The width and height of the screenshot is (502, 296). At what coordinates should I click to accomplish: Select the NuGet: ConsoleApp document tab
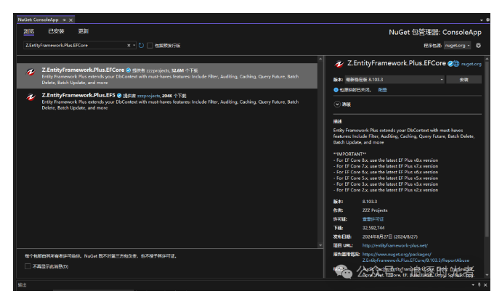38,20
